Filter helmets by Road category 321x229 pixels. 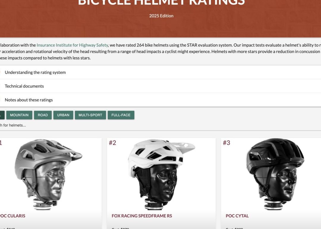(43, 115)
